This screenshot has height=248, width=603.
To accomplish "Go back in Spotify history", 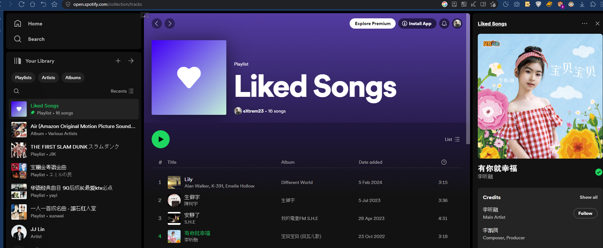I will click(157, 23).
